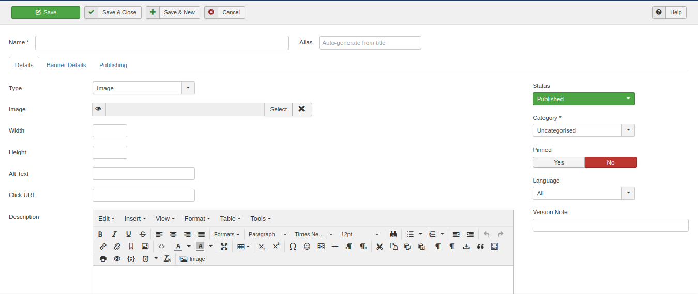This screenshot has width=698, height=294.
Task: Open the Status dropdown showing Published
Action: pyautogui.click(x=584, y=99)
